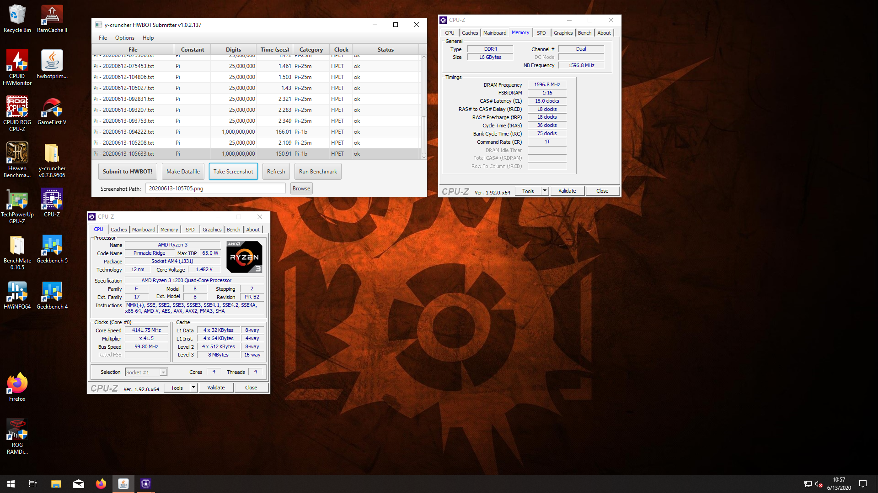This screenshot has width=878, height=493.
Task: Open File Explorer from the taskbar
Action: [x=56, y=484]
